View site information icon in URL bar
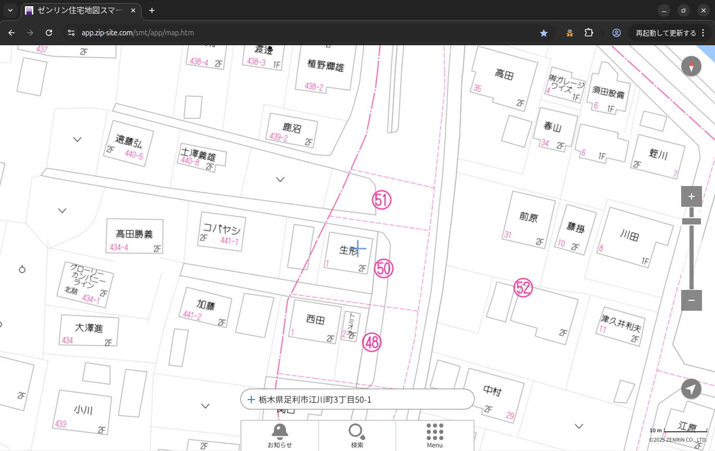715x451 pixels. (x=72, y=33)
